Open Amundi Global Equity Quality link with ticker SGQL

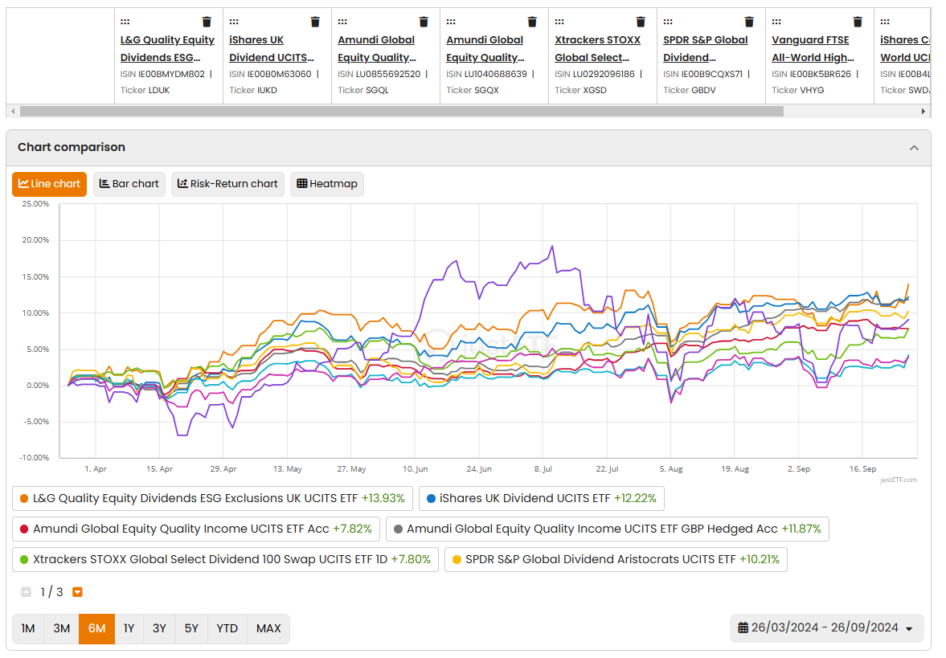tap(377, 48)
